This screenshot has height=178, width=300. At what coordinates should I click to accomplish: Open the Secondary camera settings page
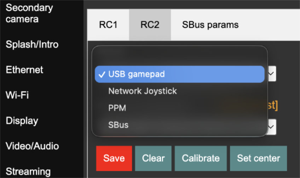pos(29,13)
